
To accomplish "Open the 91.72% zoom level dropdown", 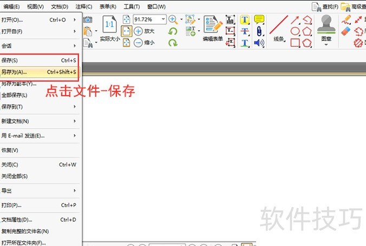I will click(163, 19).
